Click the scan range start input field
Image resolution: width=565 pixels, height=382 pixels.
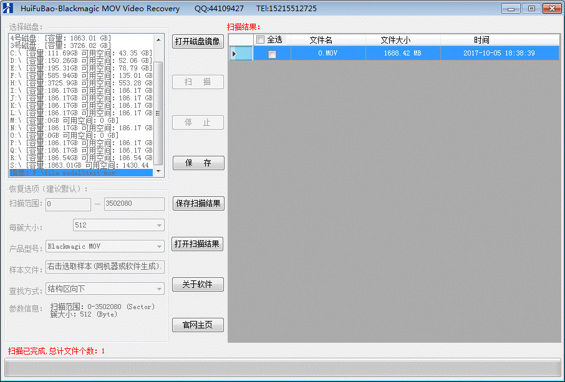point(67,204)
